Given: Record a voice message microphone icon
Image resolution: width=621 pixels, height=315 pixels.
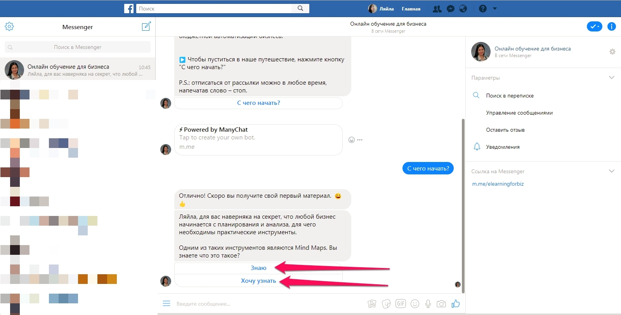Looking at the screenshot, I should click(428, 304).
